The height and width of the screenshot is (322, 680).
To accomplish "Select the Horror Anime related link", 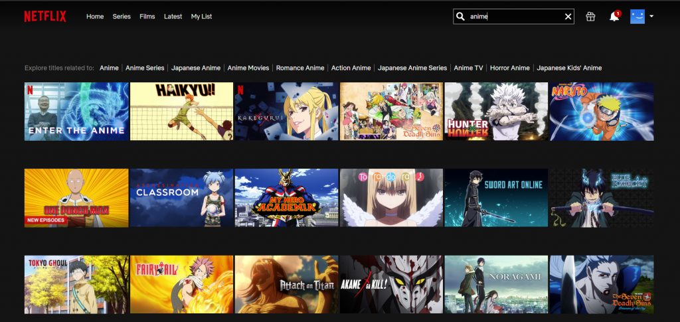I will coord(510,68).
